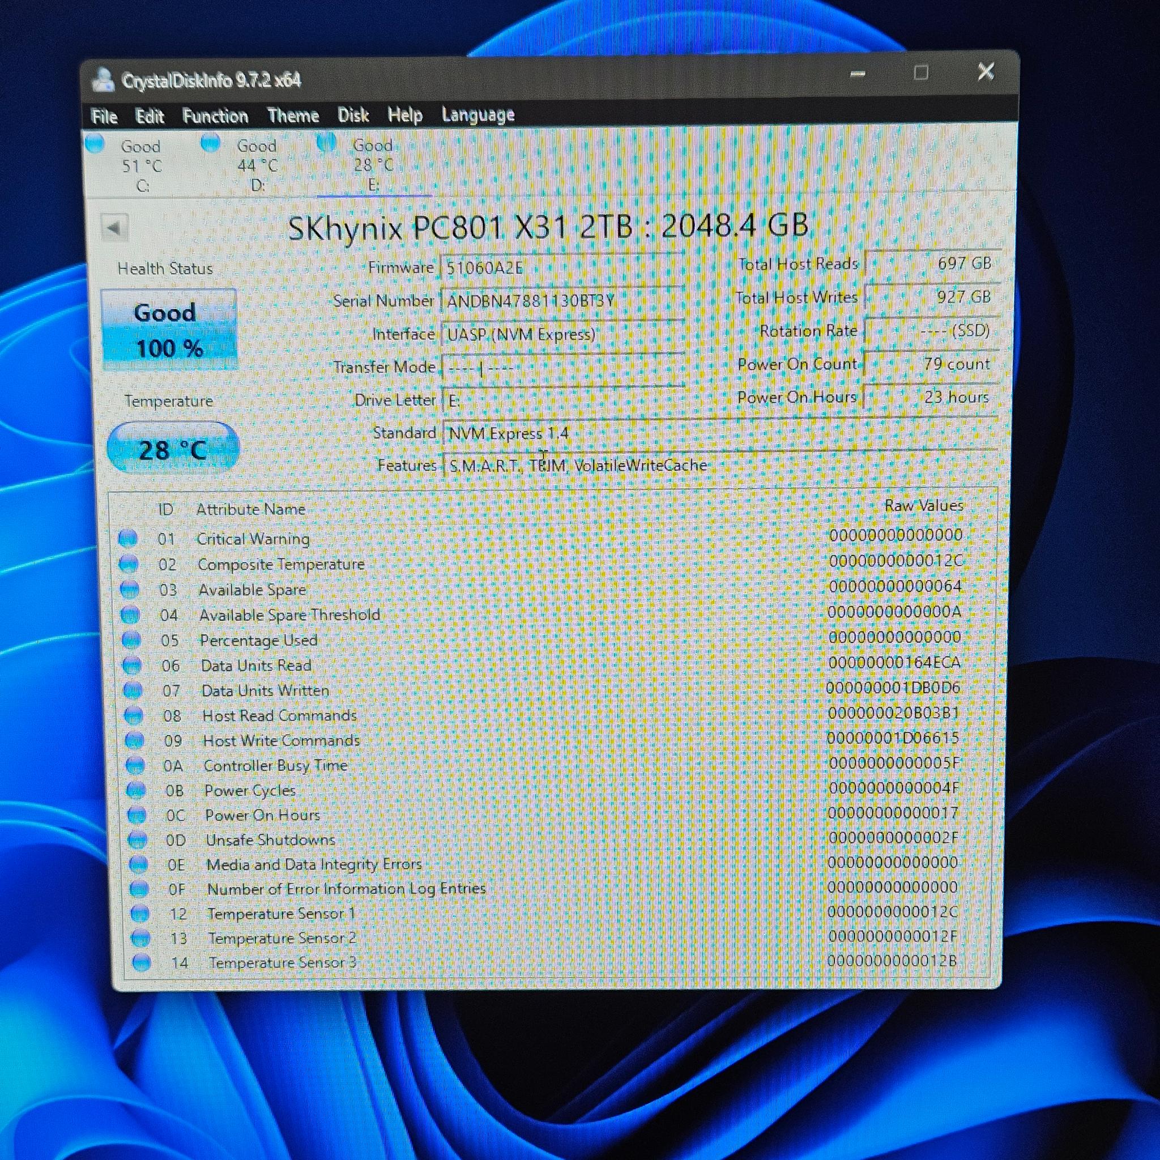Screen dimensions: 1160x1160
Task: Select the Composite Temperature attribute name
Action: click(281, 564)
